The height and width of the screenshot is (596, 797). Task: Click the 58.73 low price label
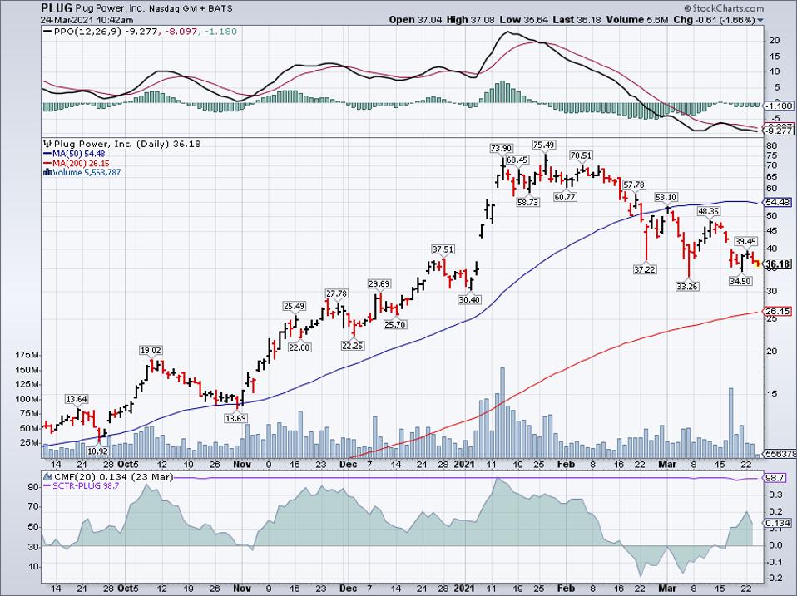(x=527, y=202)
